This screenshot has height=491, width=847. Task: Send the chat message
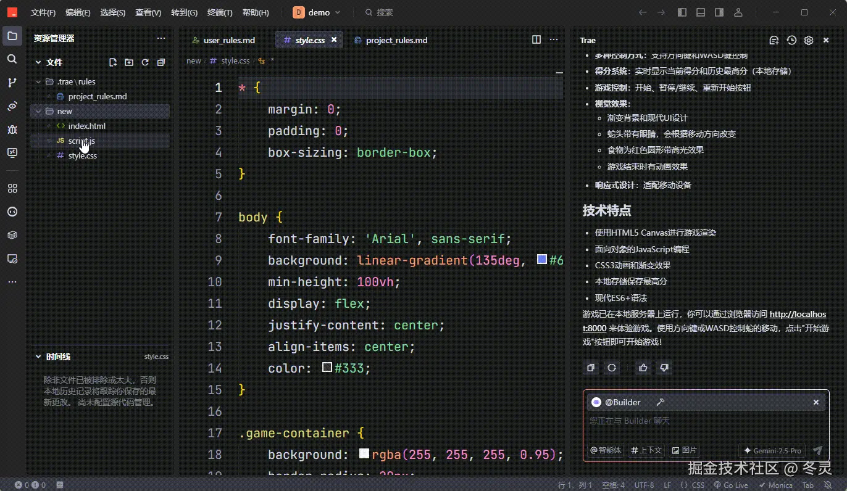818,450
